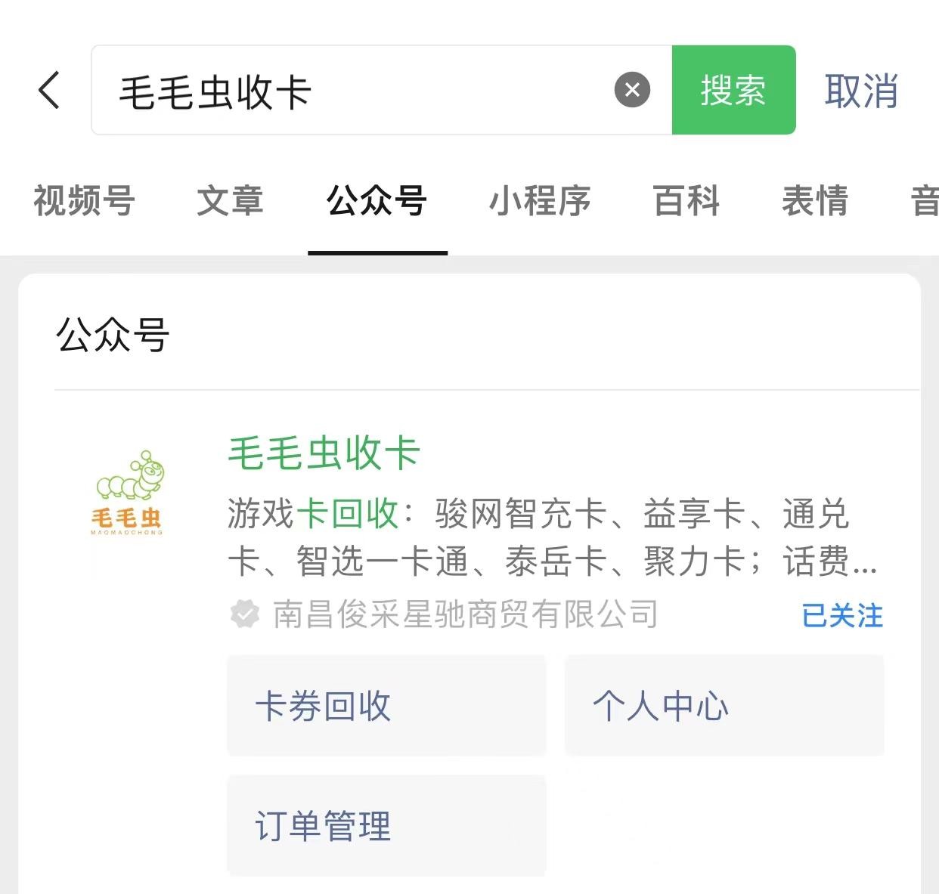Tap the partially visible 音 tab
The width and height of the screenshot is (939, 894).
coord(924,201)
